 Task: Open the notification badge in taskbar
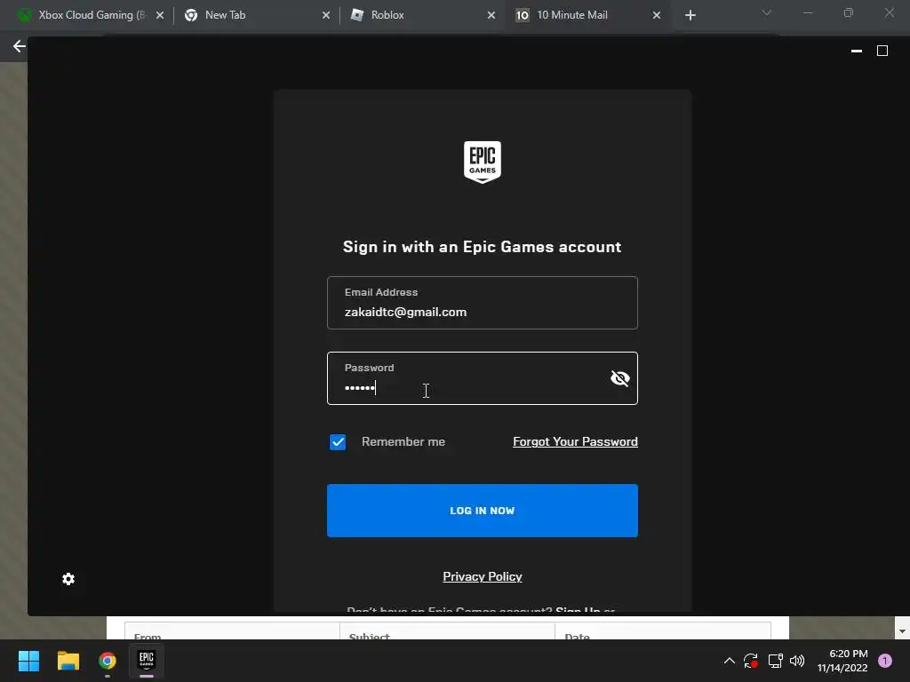(x=885, y=661)
